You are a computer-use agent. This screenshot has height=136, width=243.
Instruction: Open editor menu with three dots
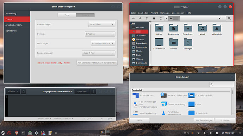[93, 91]
